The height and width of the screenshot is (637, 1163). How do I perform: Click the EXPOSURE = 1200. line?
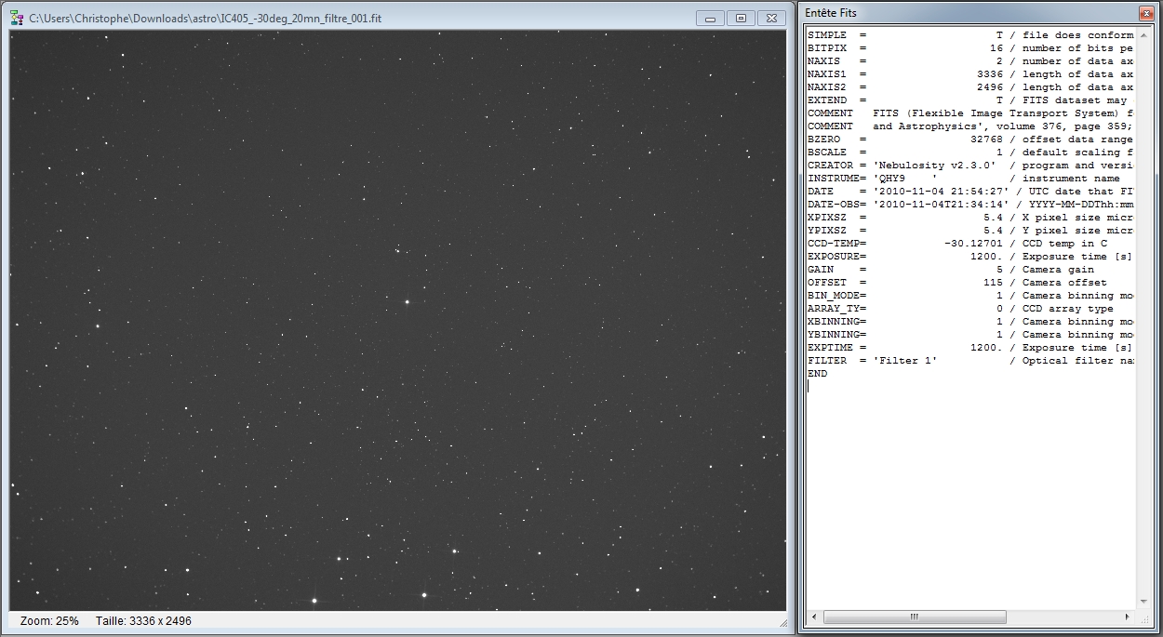coord(970,257)
